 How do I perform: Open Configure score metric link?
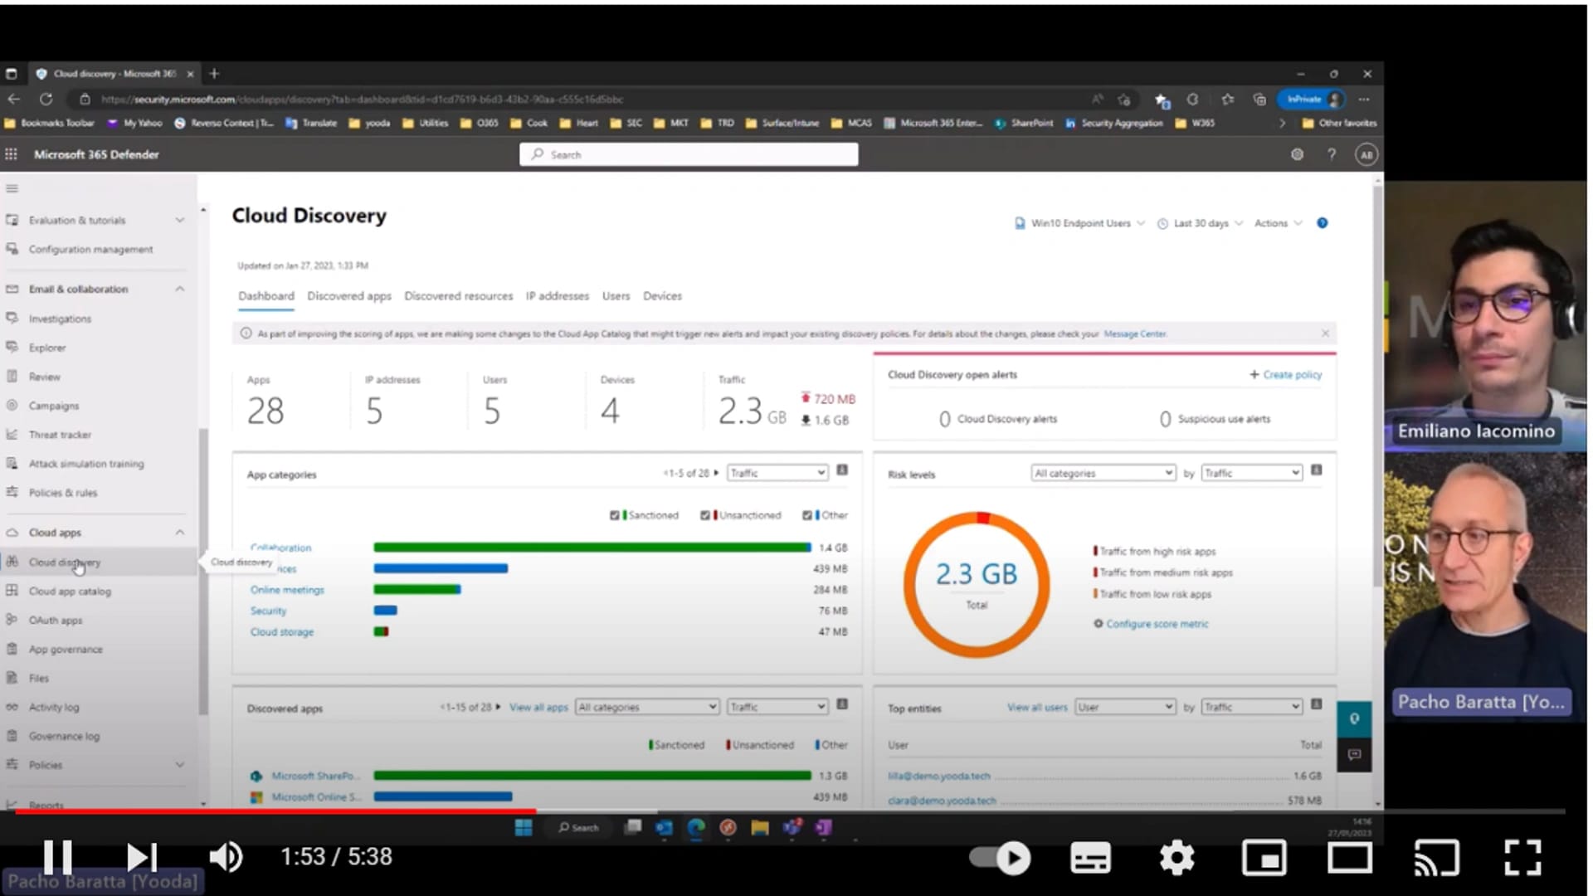tap(1157, 624)
